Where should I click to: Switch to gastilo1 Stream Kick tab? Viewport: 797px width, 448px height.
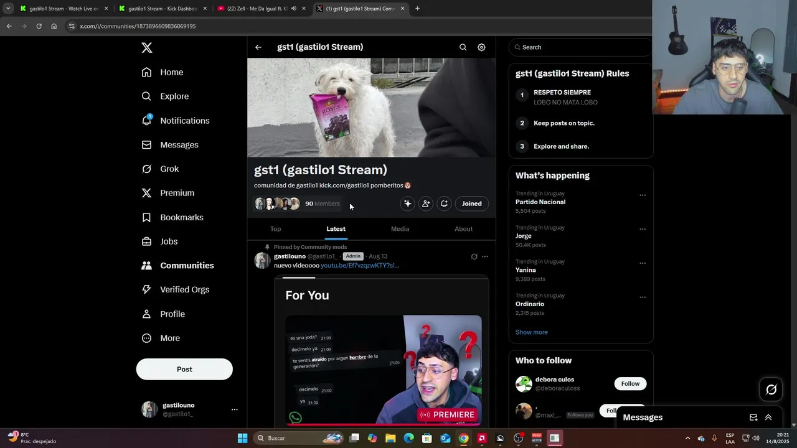point(64,9)
